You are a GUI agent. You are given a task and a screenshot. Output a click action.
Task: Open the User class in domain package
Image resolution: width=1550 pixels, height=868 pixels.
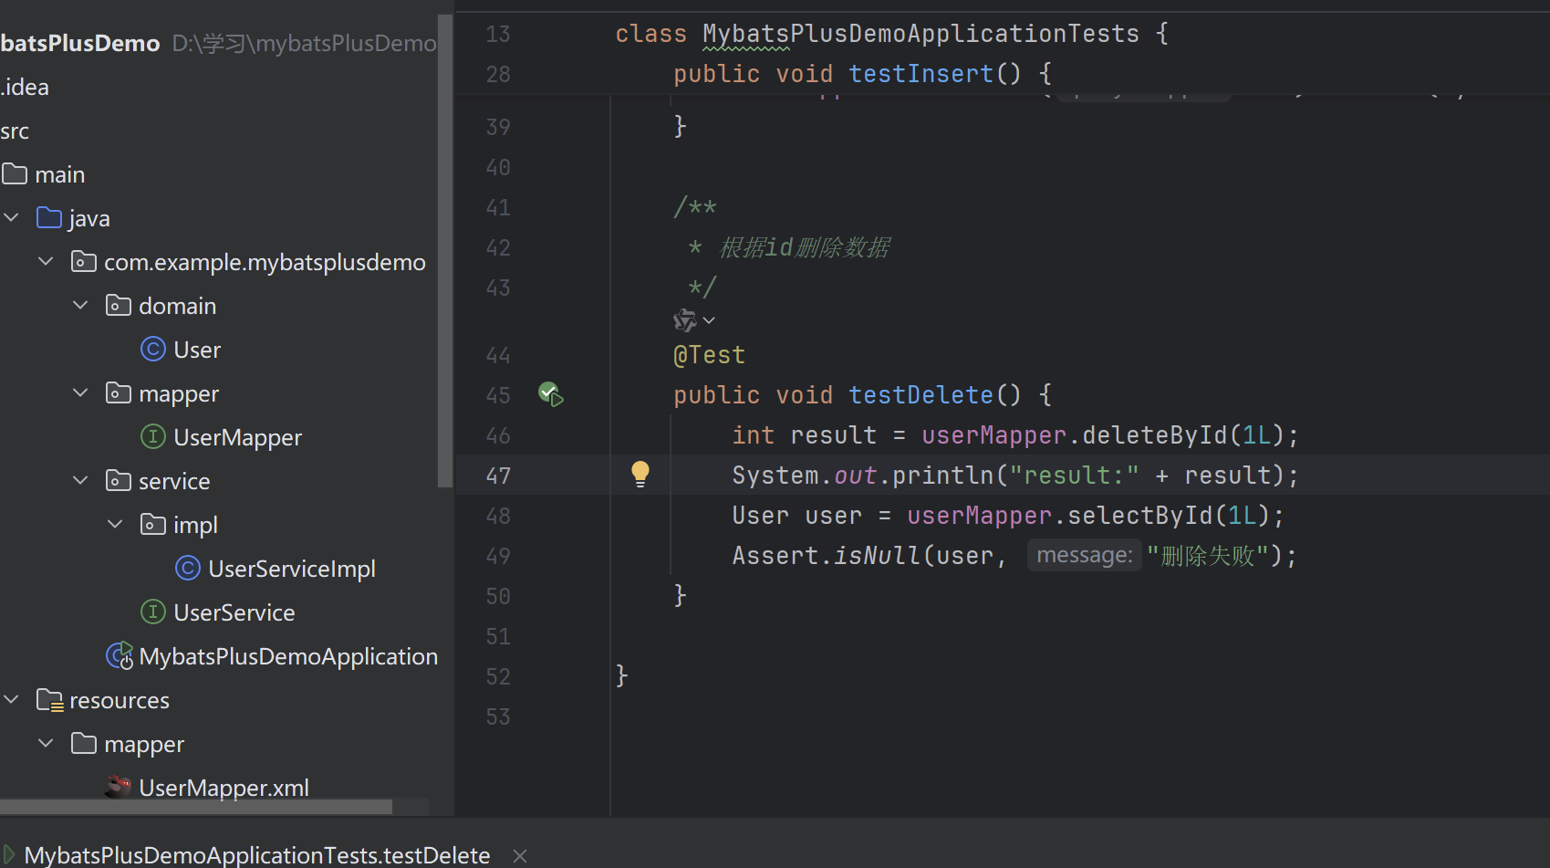tap(197, 349)
